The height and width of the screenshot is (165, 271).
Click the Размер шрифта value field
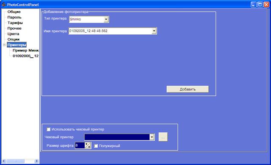pyautogui.click(x=80, y=145)
